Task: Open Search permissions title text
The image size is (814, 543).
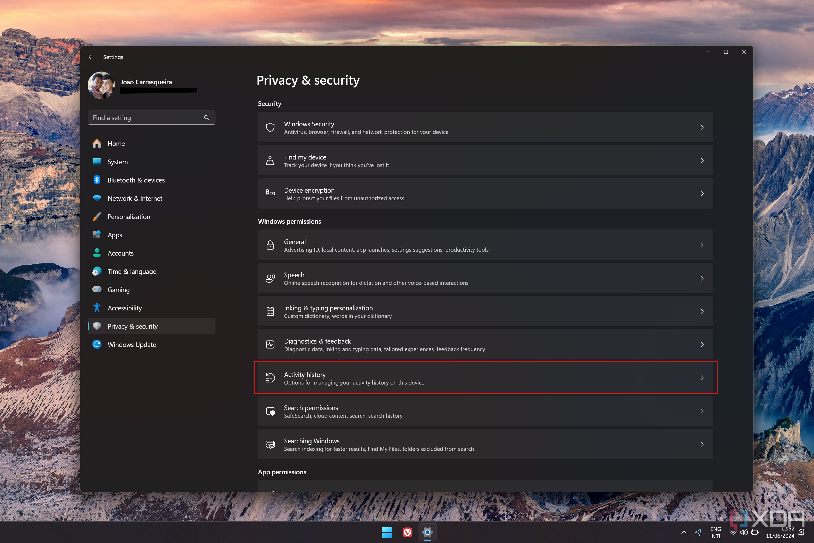Action: pyautogui.click(x=311, y=408)
